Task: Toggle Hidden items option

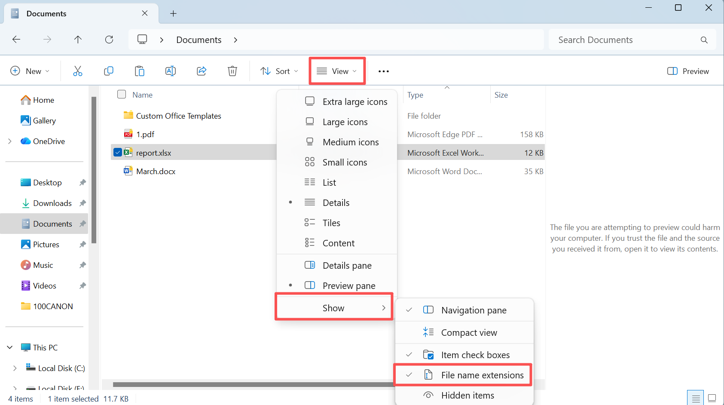Action: tap(464, 395)
